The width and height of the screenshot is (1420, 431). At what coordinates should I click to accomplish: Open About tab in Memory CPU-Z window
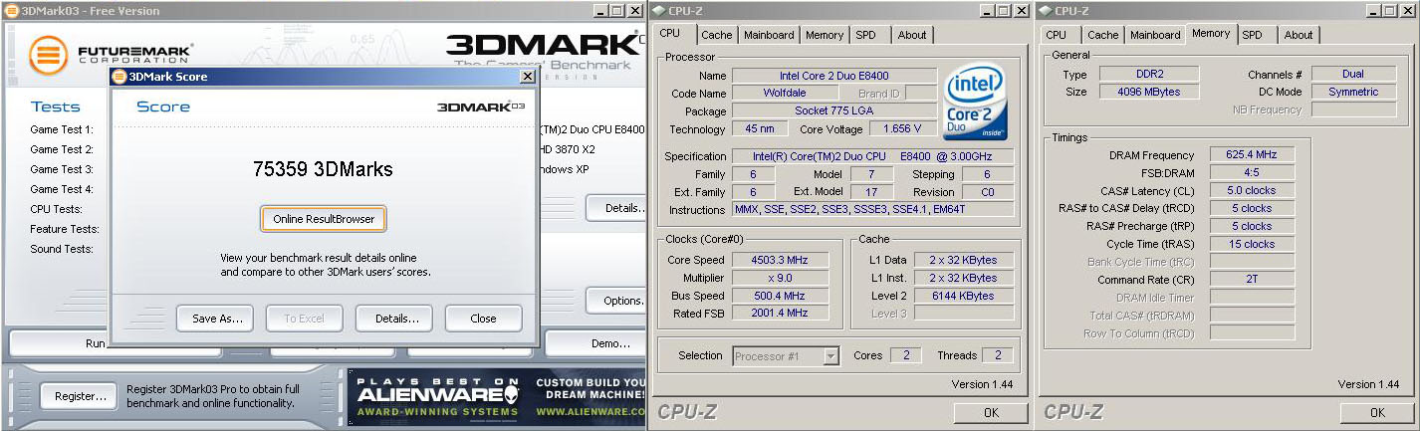click(x=1298, y=35)
